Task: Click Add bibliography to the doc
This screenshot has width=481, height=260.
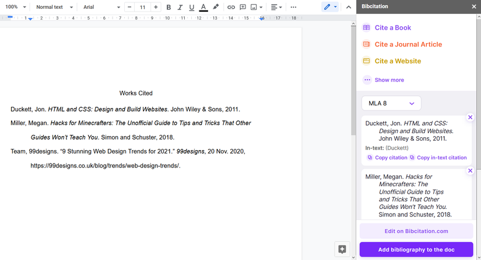Action: coord(416,250)
